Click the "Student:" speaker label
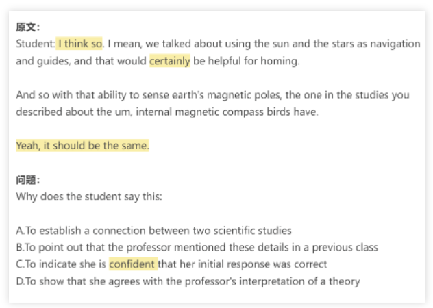This screenshot has height=308, width=433. click(35, 44)
